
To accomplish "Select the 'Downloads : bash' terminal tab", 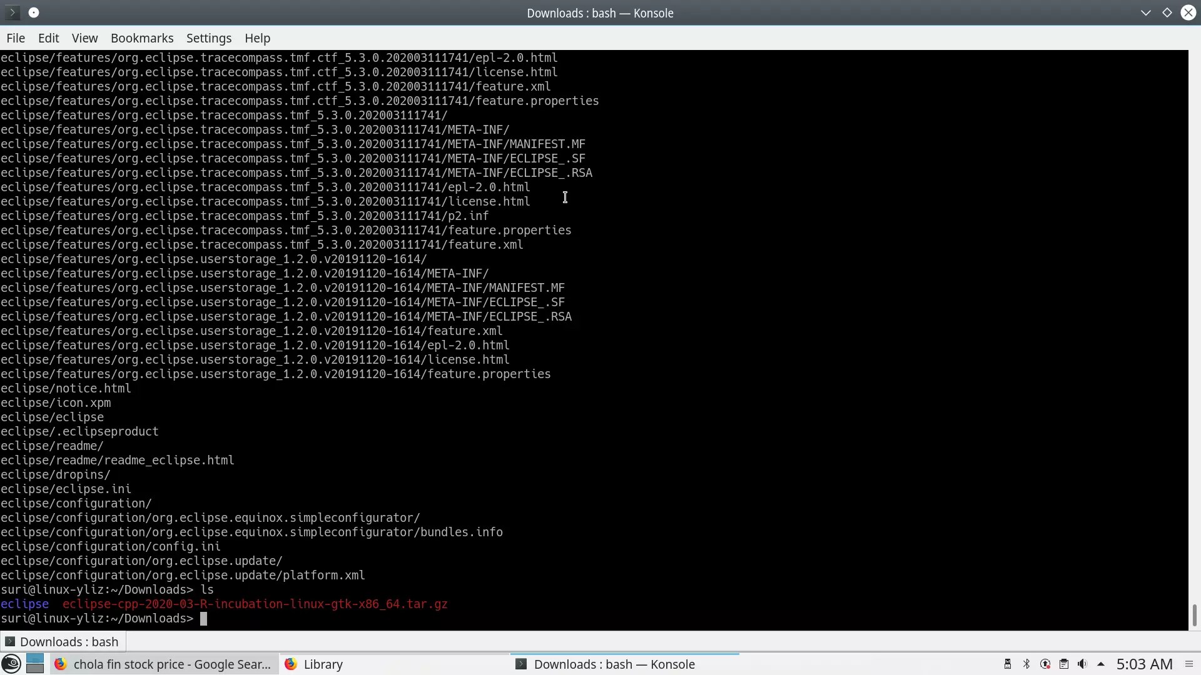I will 63,642.
